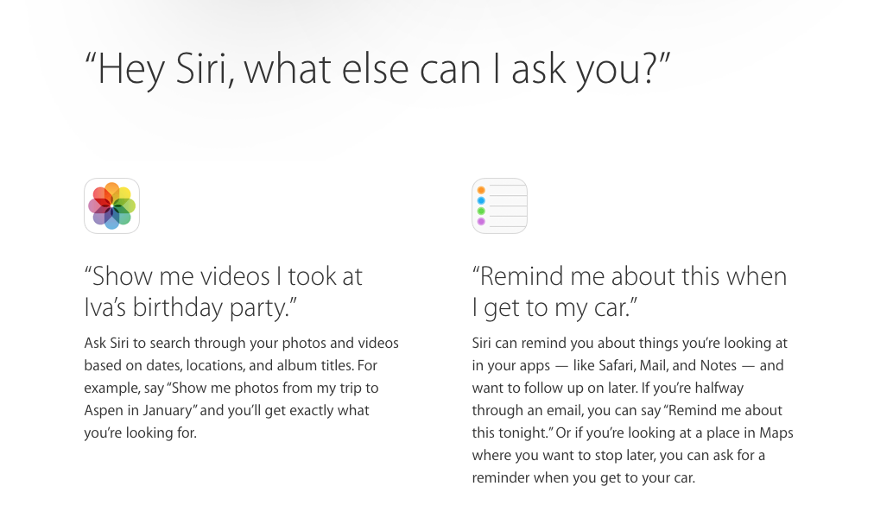Click the green dot in Reminders icon
Screen dimensions: 893x524
481,211
